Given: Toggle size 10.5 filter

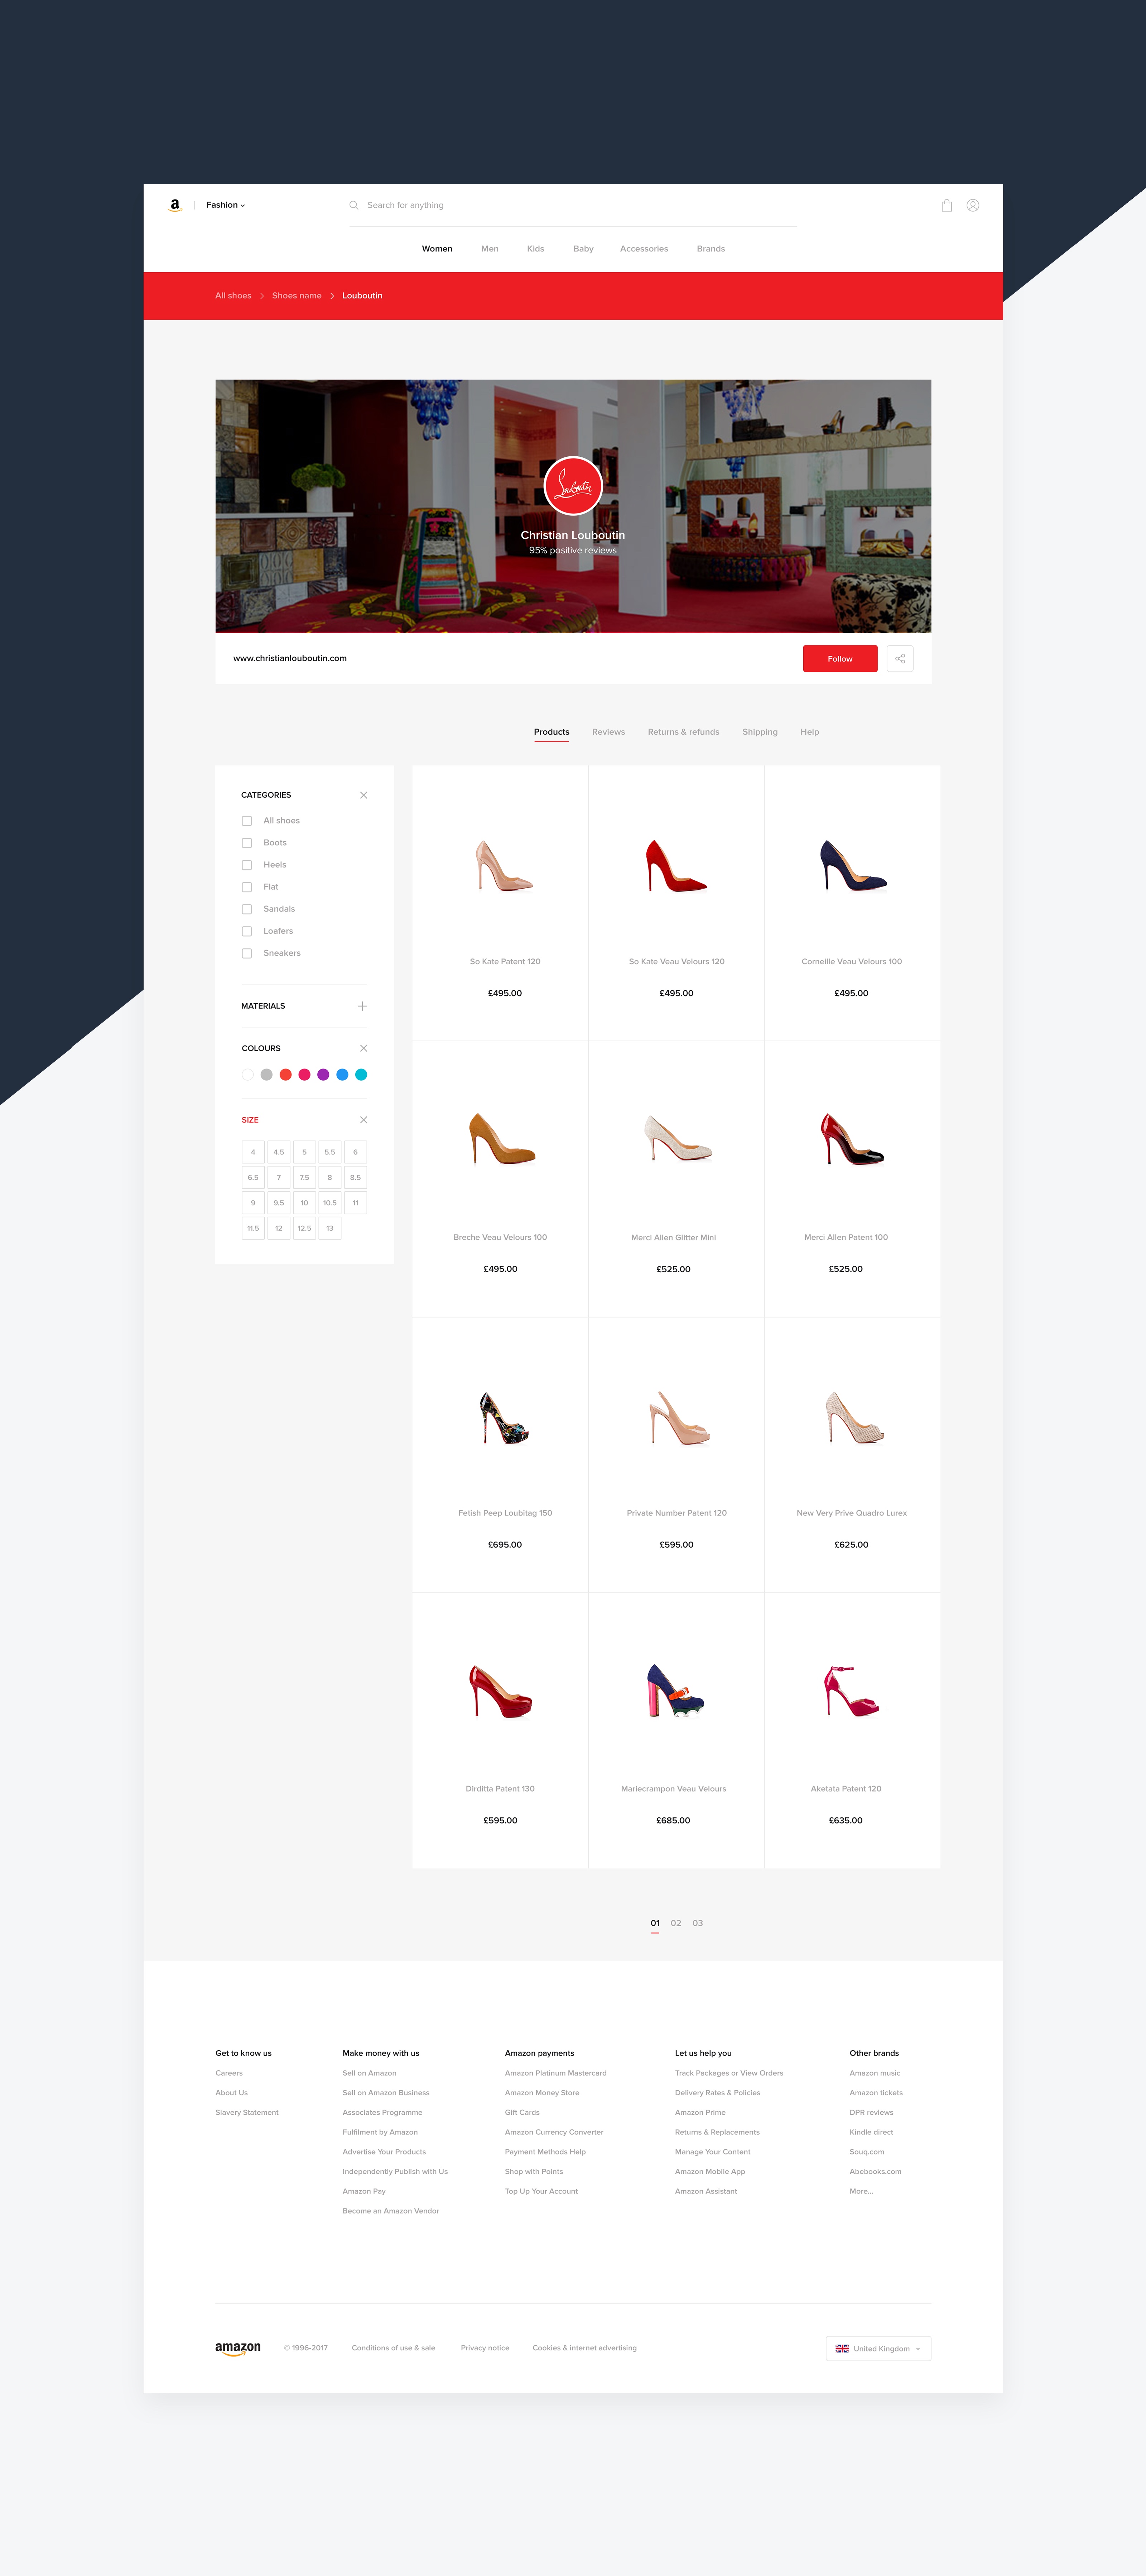Looking at the screenshot, I should (330, 1203).
